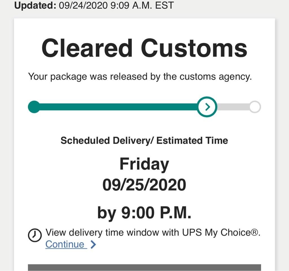
Task: Click the solid teal start dot on tracker
Action: pyautogui.click(x=34, y=107)
